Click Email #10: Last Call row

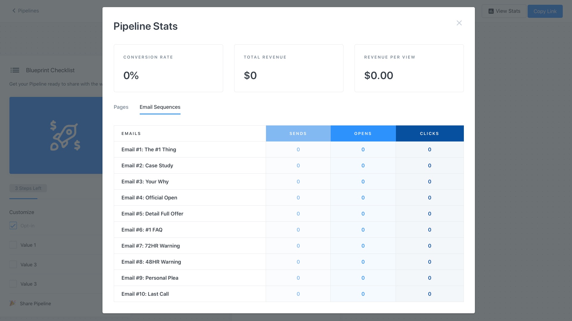pyautogui.click(x=145, y=294)
